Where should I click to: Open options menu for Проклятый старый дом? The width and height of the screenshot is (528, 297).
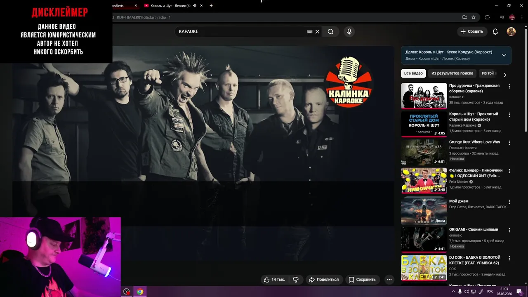pos(509,115)
